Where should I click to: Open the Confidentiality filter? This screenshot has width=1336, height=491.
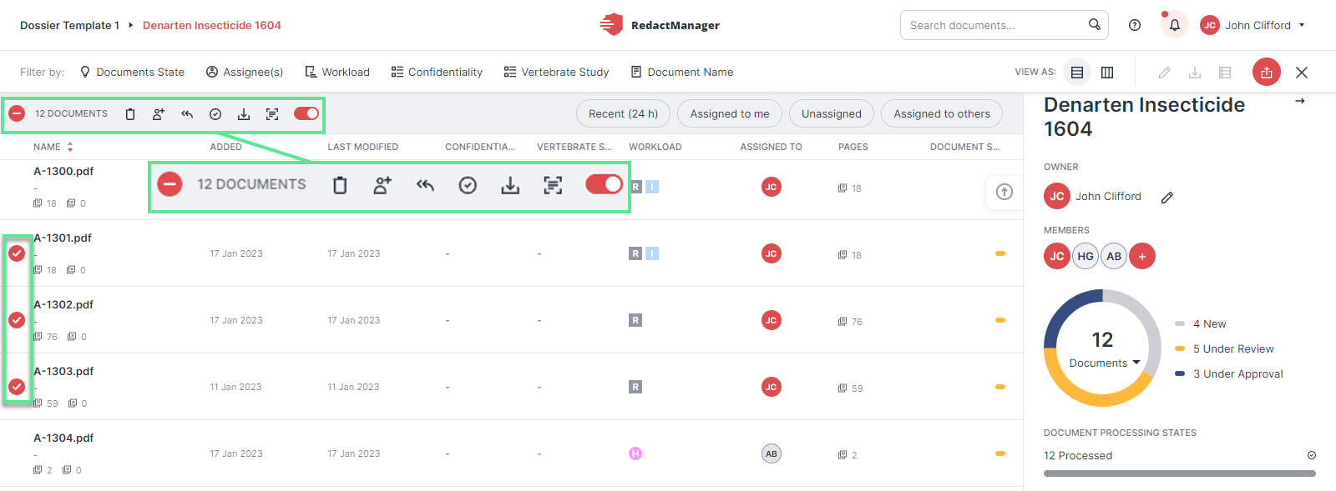point(437,73)
